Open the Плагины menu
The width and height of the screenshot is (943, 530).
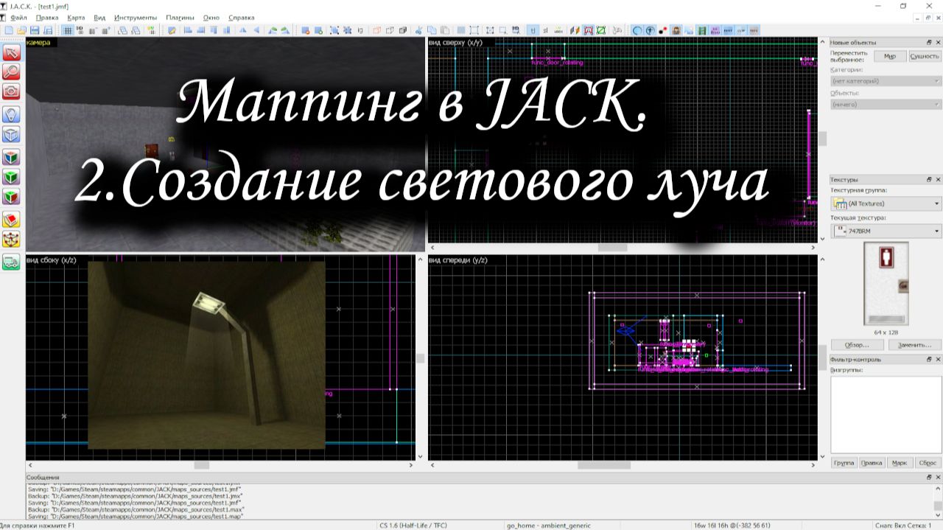click(180, 17)
